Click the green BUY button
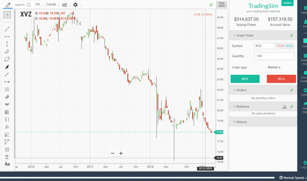307x181 pixels. point(245,79)
